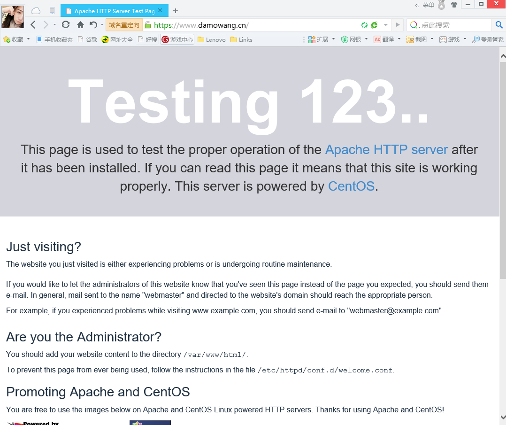Expand the 收藏 favorites dropdown arrow
The height and width of the screenshot is (425, 506).
[28, 39]
